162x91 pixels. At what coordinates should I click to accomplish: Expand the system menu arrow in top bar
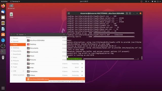[160, 2]
